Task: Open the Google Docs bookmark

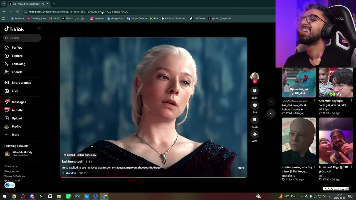Action: coord(115,19)
